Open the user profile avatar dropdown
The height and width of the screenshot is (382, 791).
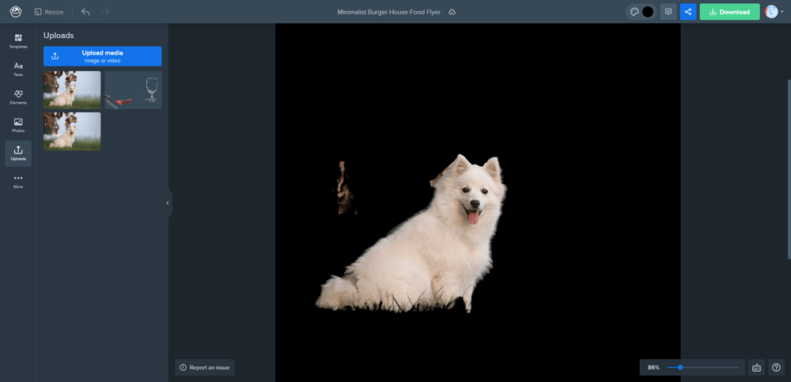pyautogui.click(x=774, y=12)
